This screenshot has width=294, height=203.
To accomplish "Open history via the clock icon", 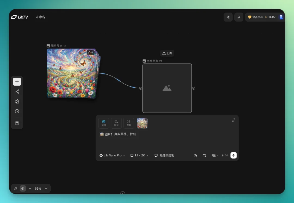I will click(17, 111).
